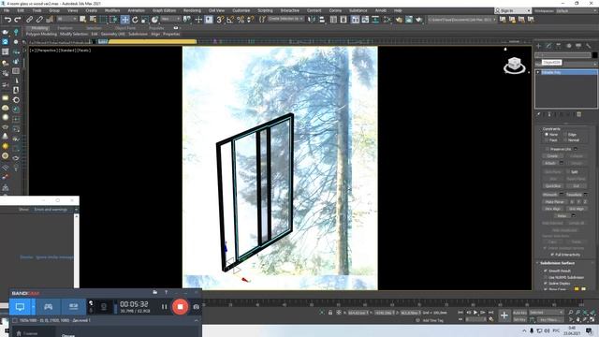The height and width of the screenshot is (337, 599).
Task: Click the Mirror tool icon
Action: coord(312,20)
